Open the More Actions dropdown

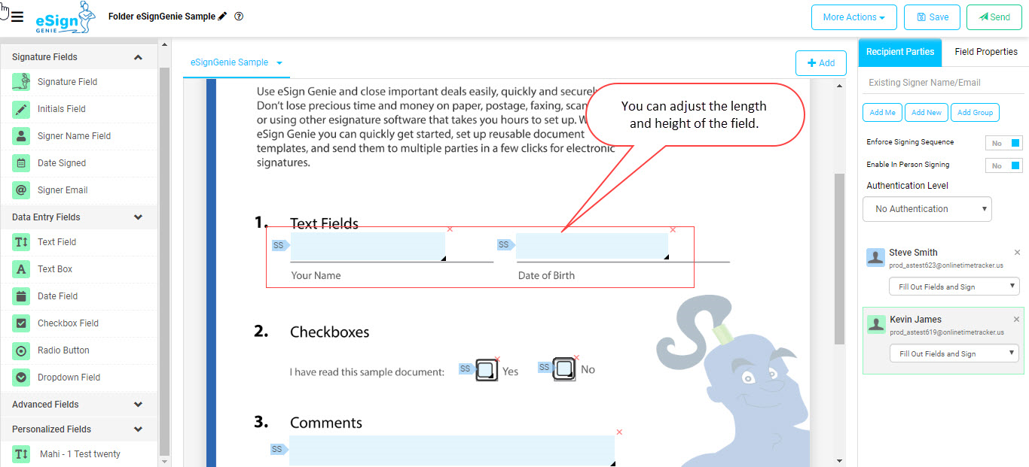pyautogui.click(x=853, y=17)
